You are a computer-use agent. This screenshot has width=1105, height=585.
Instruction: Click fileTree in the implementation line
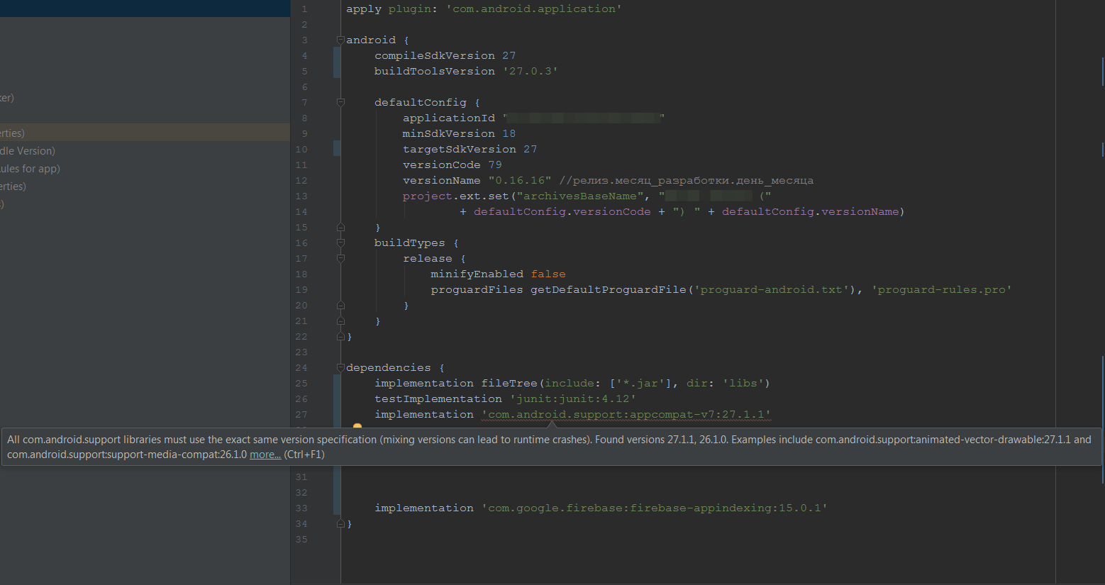(x=509, y=383)
